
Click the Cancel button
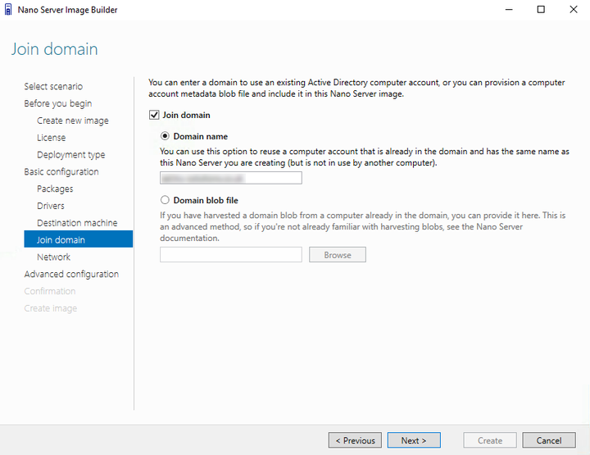pyautogui.click(x=549, y=440)
